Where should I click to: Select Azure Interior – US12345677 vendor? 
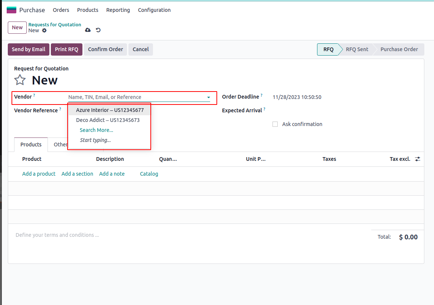point(110,110)
